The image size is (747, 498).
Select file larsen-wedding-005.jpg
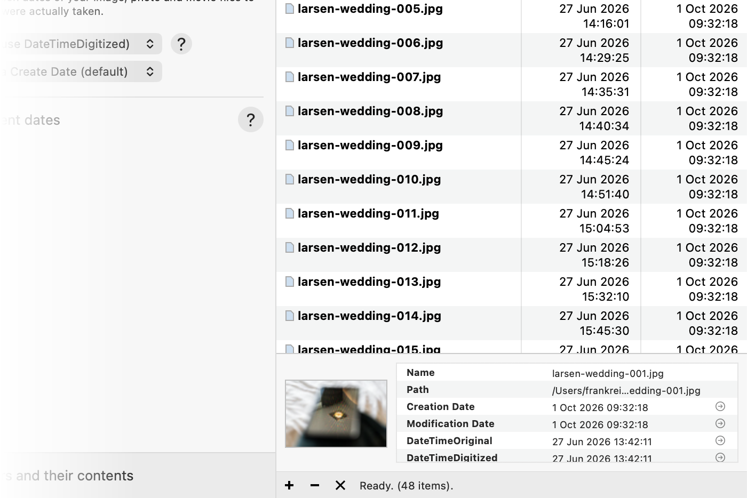370,9
